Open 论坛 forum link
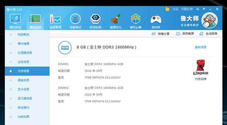Viewport: 227px width, 125px height. click(x=175, y=9)
